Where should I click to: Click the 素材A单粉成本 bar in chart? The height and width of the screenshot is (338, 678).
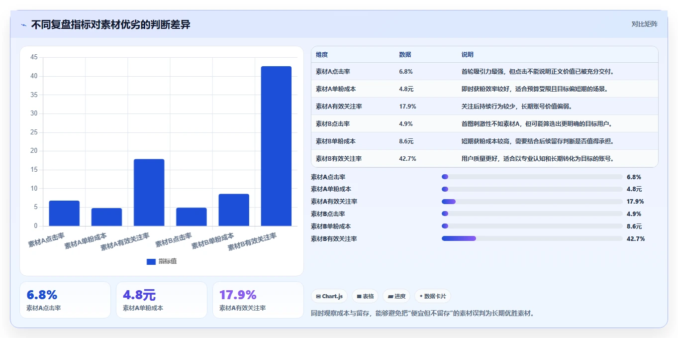(x=106, y=217)
